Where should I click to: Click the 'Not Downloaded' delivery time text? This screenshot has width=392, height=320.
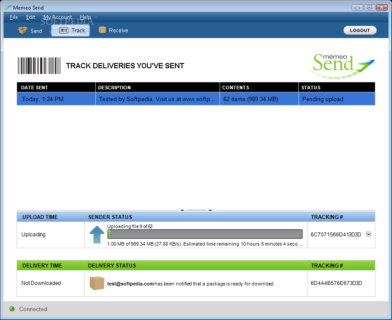tap(41, 283)
